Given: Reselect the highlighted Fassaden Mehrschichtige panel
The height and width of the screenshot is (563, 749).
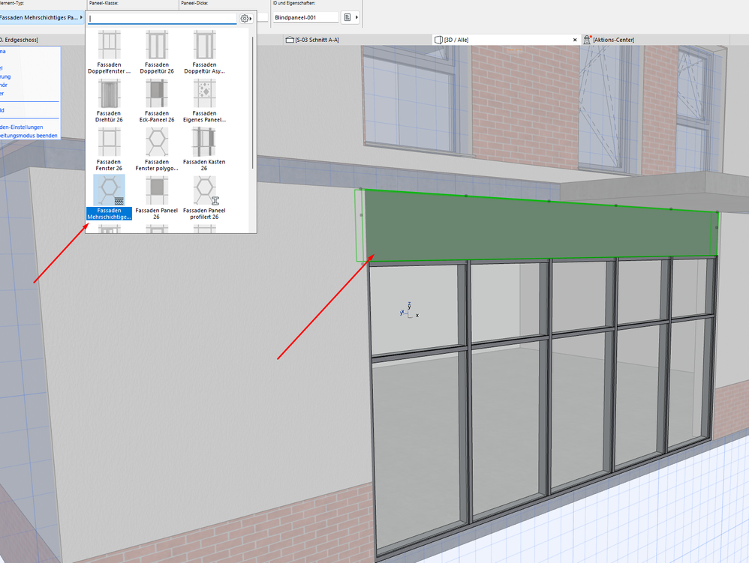Looking at the screenshot, I should (110, 196).
